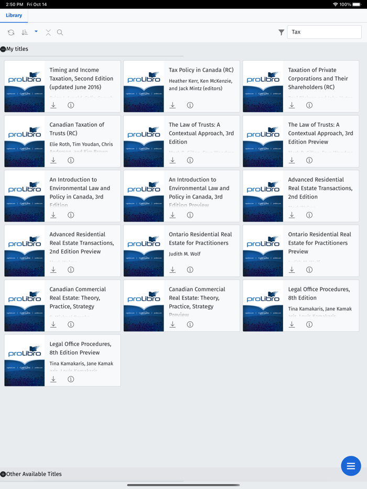Click the filter funnel icon

(x=281, y=32)
